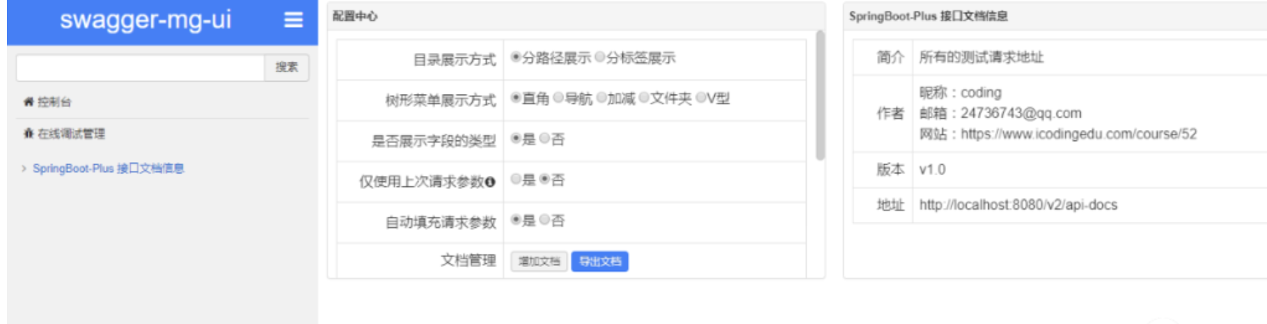Click the 文档管理 label
This screenshot has width=1267, height=324.
pyautogui.click(x=468, y=260)
